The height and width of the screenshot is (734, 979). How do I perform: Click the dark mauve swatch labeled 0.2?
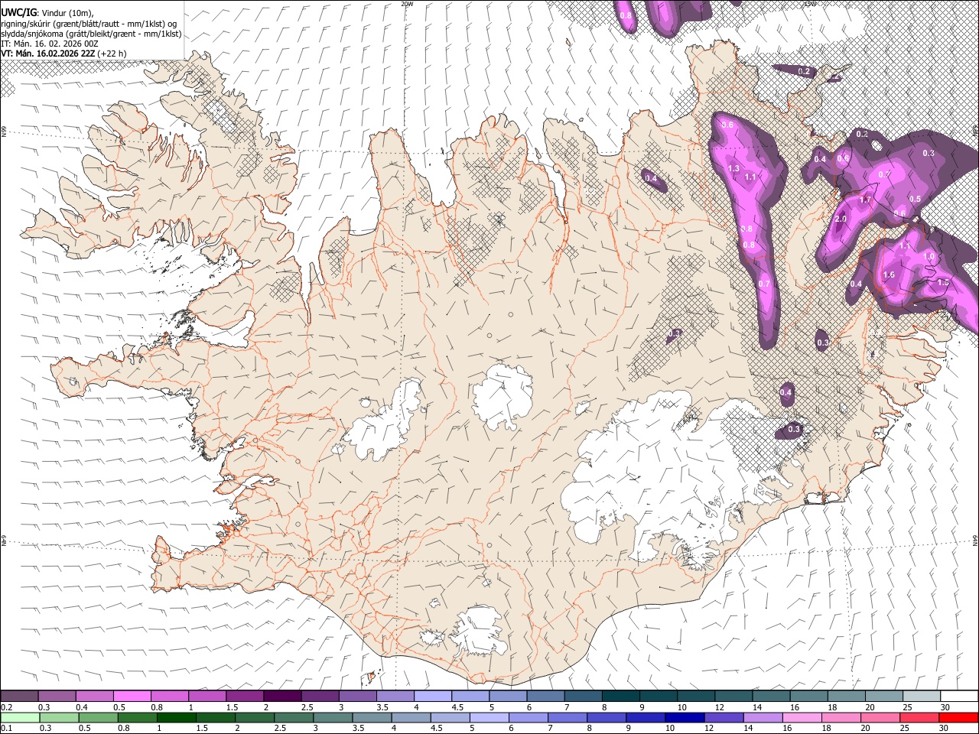click(x=19, y=696)
